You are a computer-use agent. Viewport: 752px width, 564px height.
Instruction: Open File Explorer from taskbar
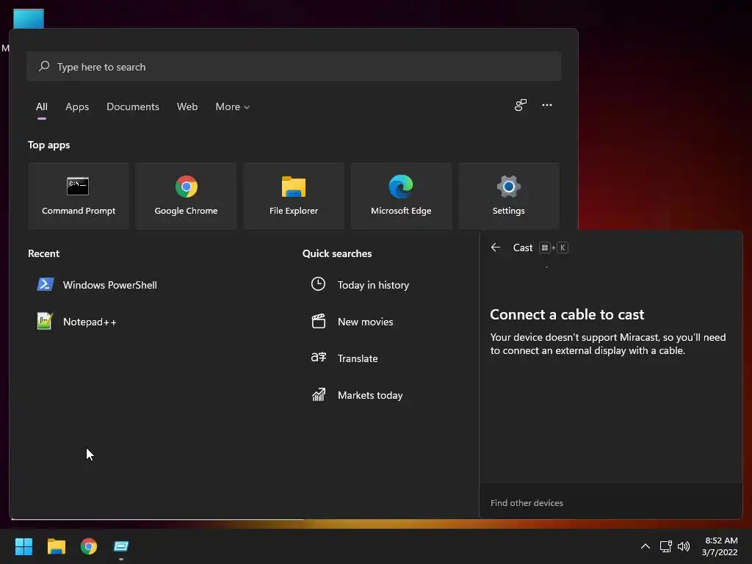tap(56, 546)
